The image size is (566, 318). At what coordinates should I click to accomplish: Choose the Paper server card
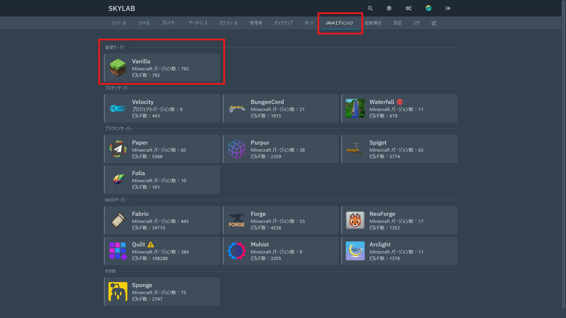coord(162,149)
